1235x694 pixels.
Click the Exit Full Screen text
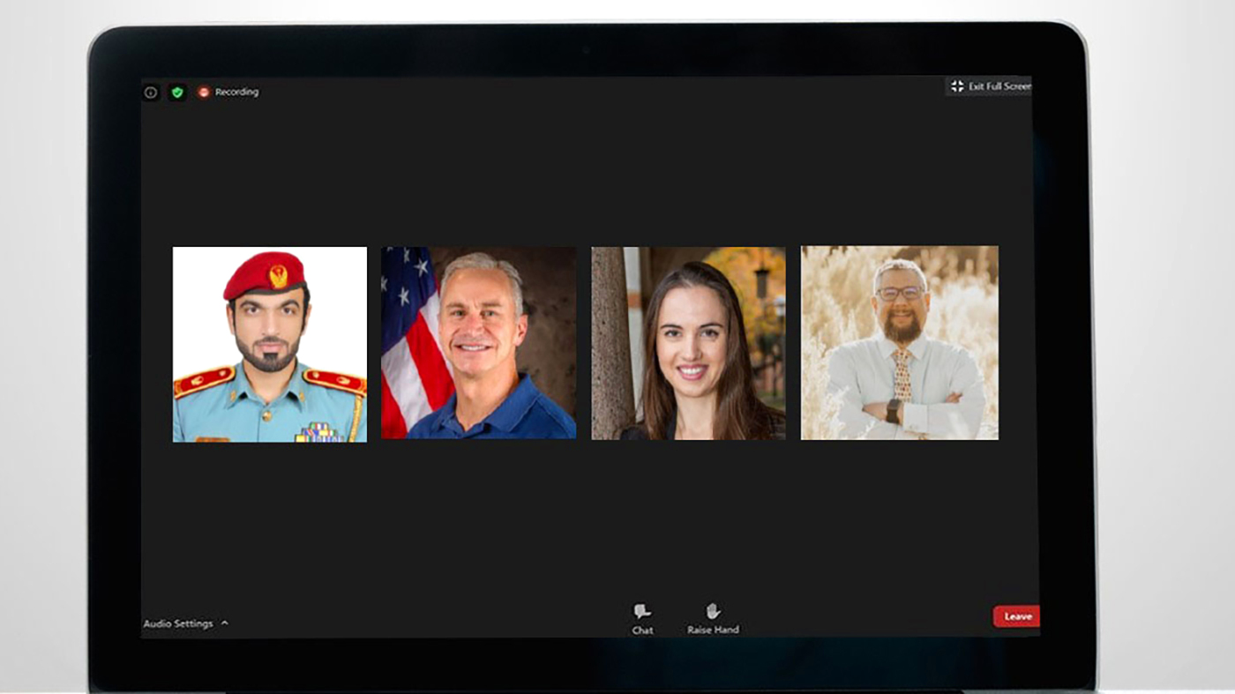click(x=999, y=86)
